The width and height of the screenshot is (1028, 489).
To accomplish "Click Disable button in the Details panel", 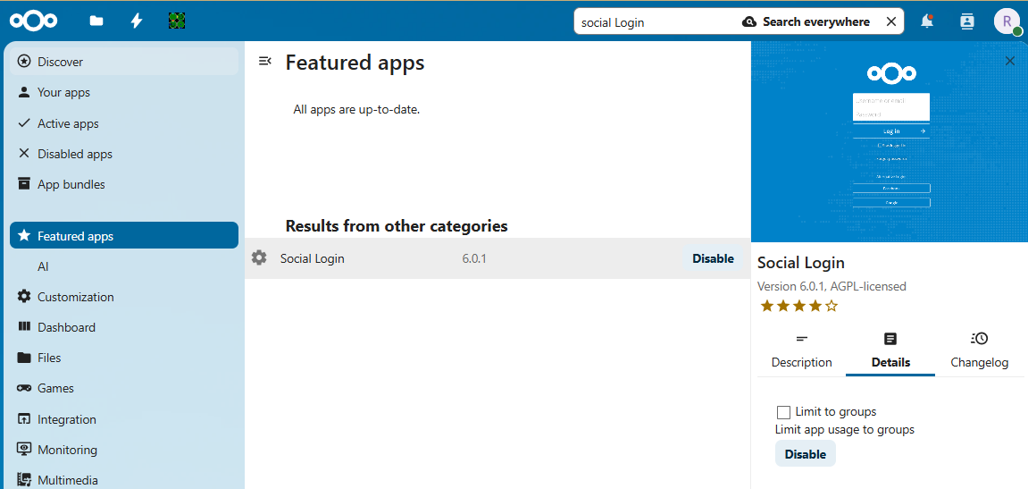I will pyautogui.click(x=805, y=454).
